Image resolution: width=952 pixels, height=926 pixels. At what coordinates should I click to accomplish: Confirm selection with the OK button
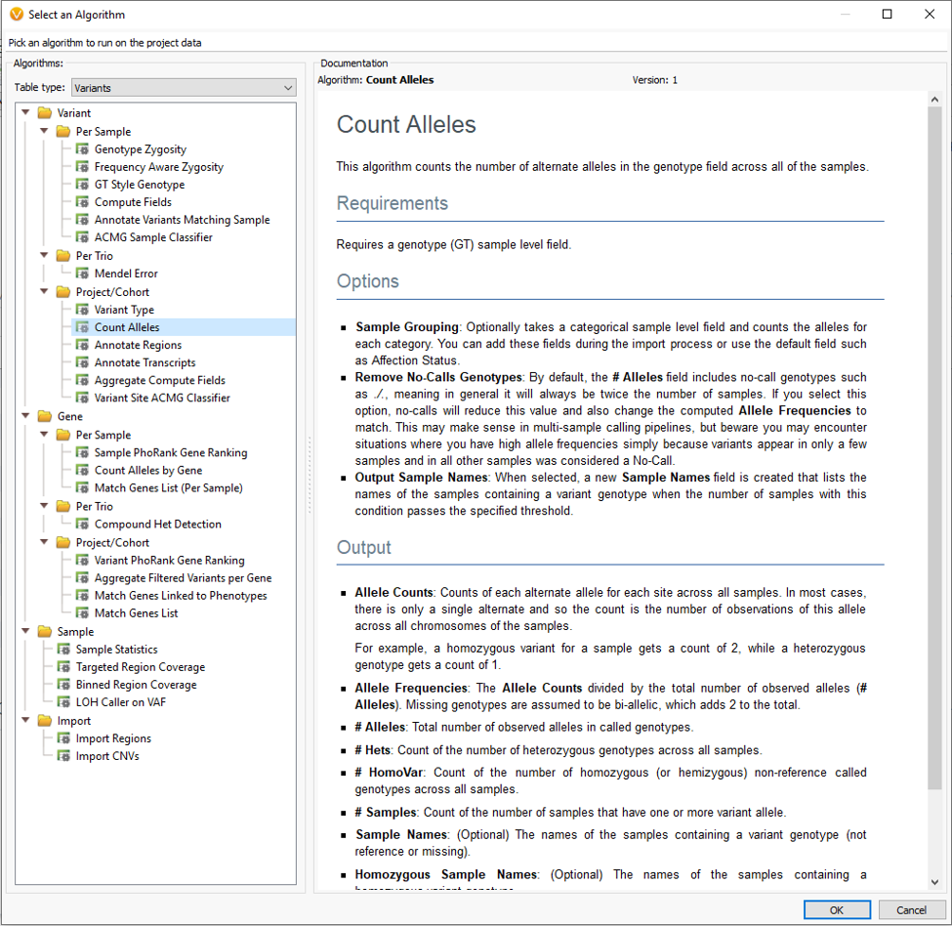pyautogui.click(x=836, y=909)
